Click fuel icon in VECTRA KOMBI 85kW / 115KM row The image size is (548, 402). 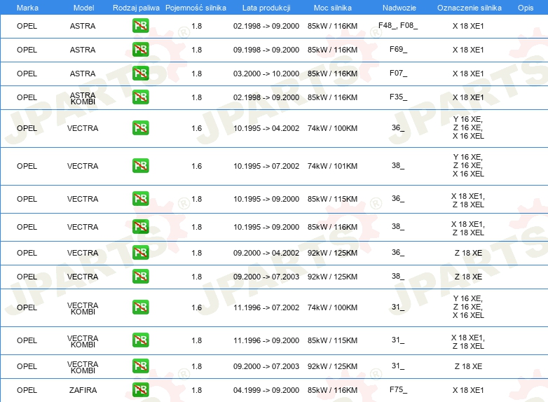pyautogui.click(x=140, y=340)
